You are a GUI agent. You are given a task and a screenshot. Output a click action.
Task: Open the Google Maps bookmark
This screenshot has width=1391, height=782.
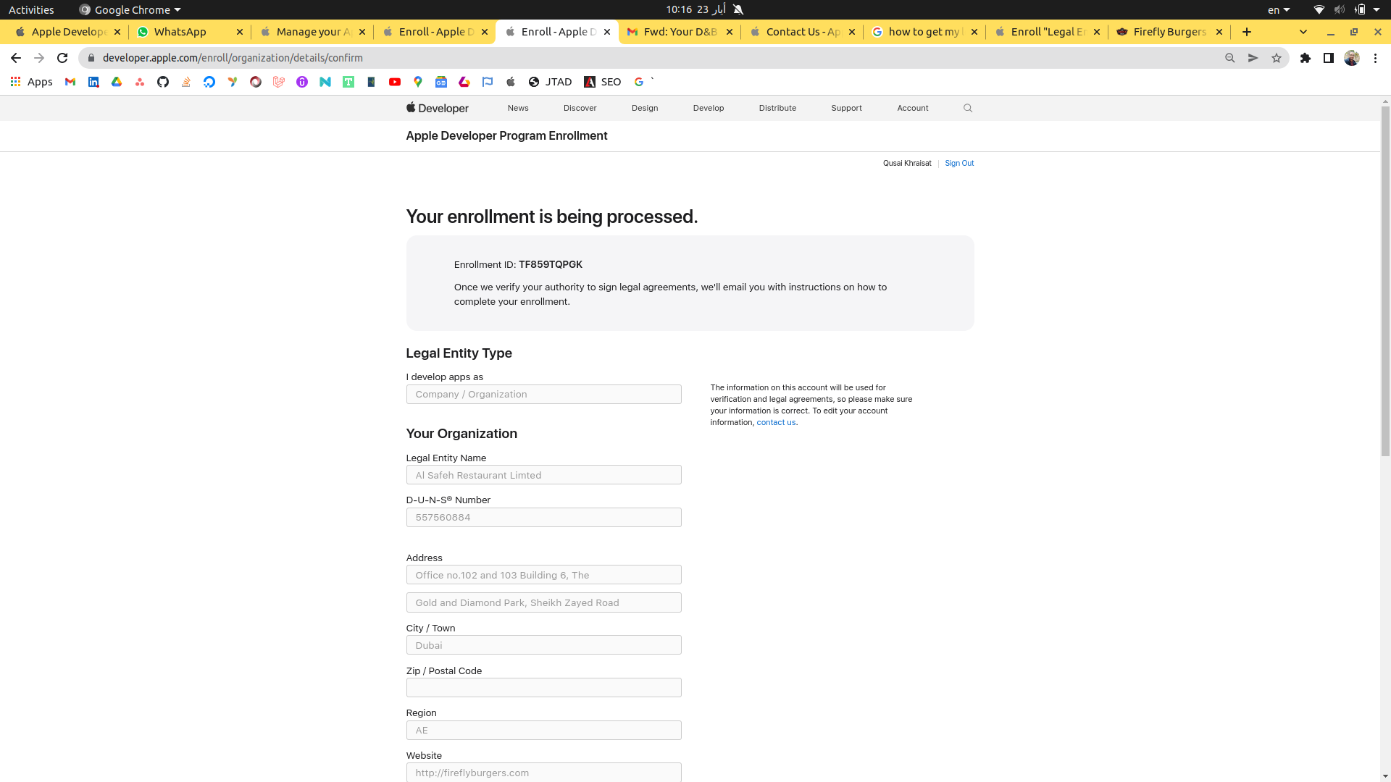[418, 82]
